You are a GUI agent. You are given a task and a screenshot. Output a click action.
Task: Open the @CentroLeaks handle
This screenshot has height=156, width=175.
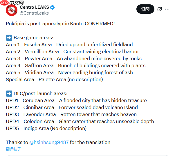(x=34, y=13)
